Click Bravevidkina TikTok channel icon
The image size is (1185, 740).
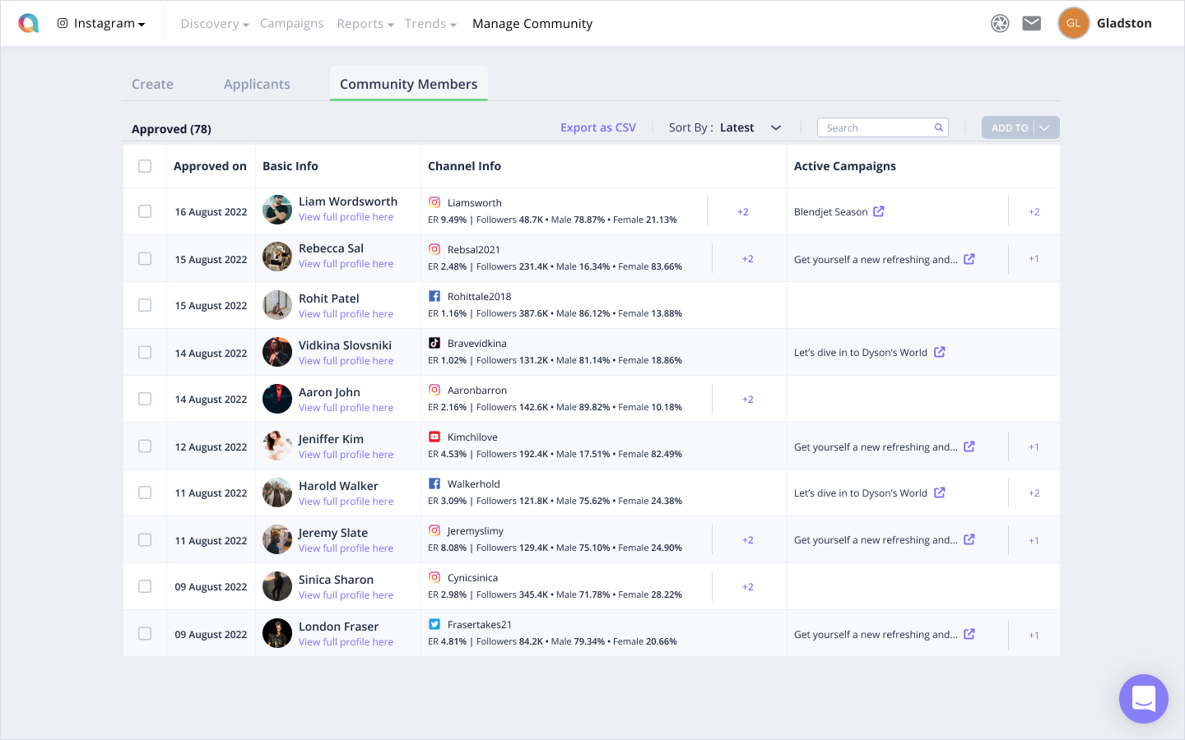click(x=434, y=343)
